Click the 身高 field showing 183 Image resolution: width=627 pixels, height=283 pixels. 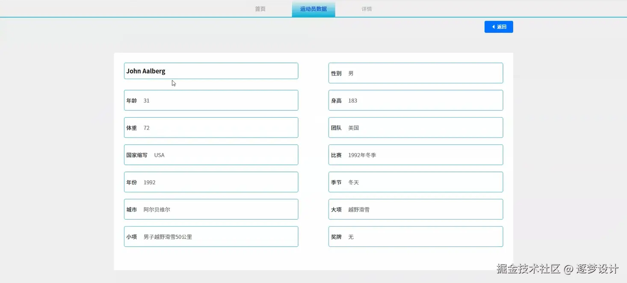[x=416, y=100]
